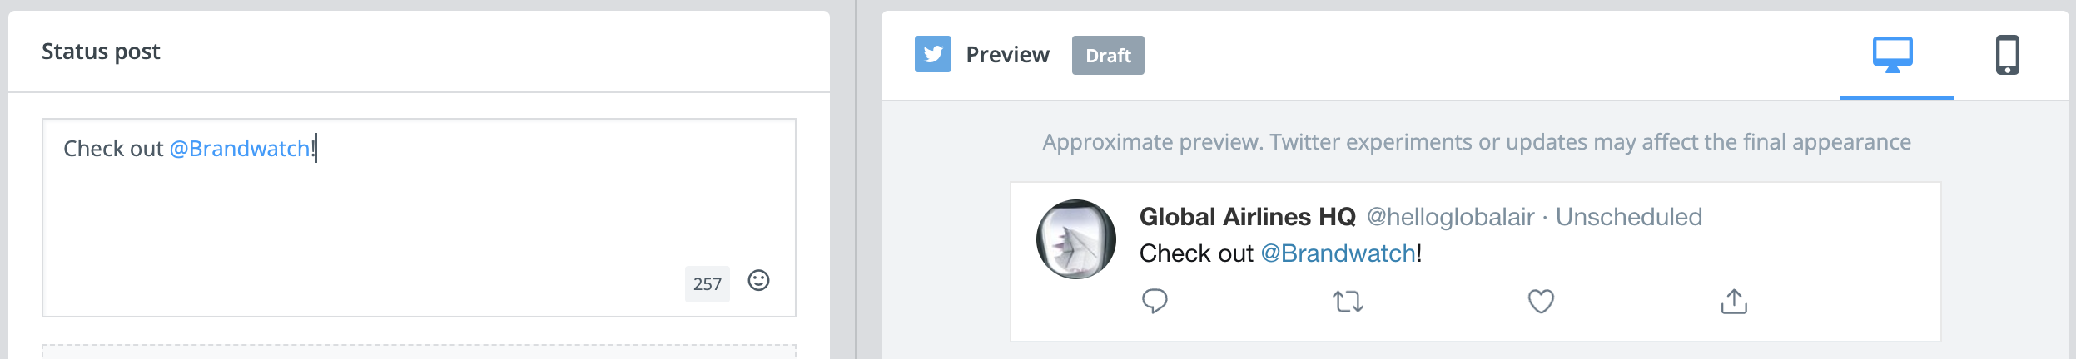This screenshot has width=2076, height=359.
Task: Click the @helloglobalair handle
Action: 1450,217
